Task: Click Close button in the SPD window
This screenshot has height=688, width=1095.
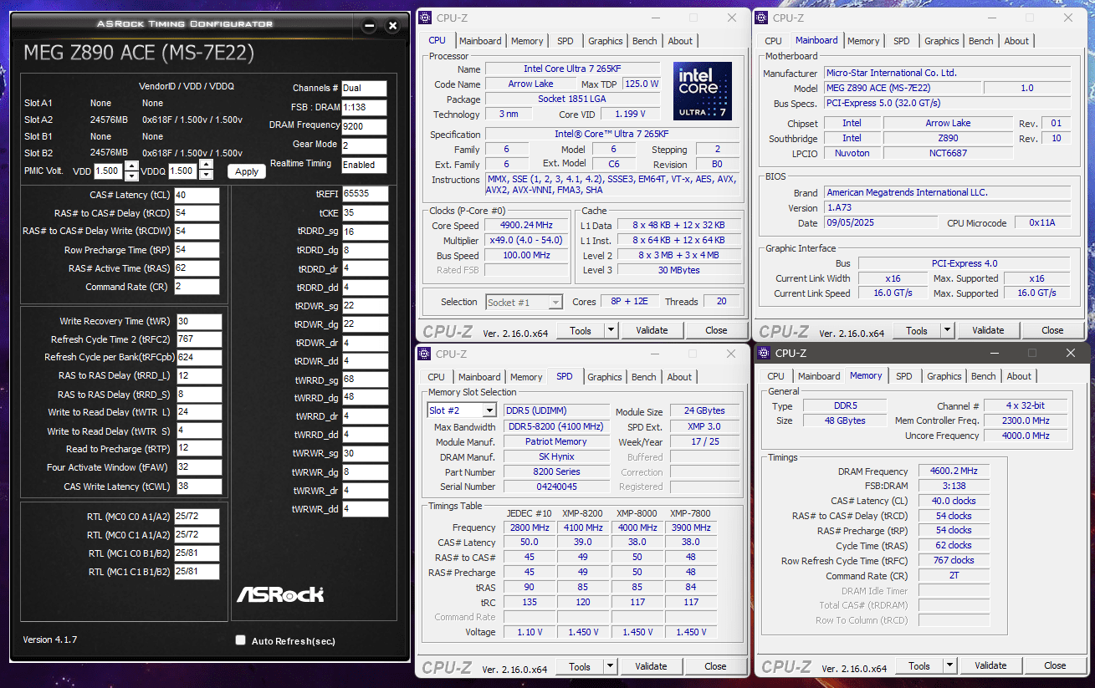Action: click(x=715, y=666)
